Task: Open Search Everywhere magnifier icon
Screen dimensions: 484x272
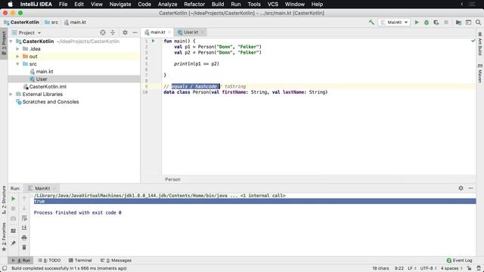Action: [x=478, y=22]
